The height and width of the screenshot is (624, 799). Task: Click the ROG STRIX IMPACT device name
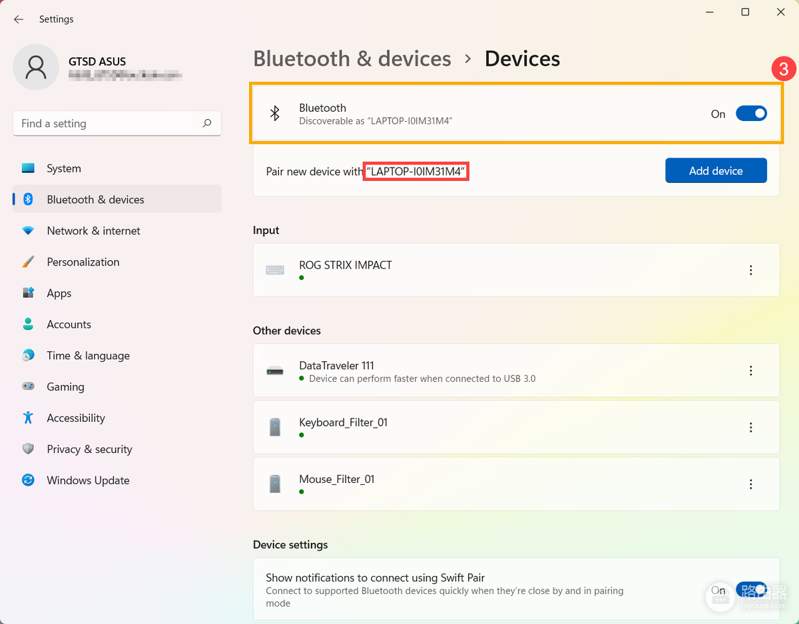point(346,265)
